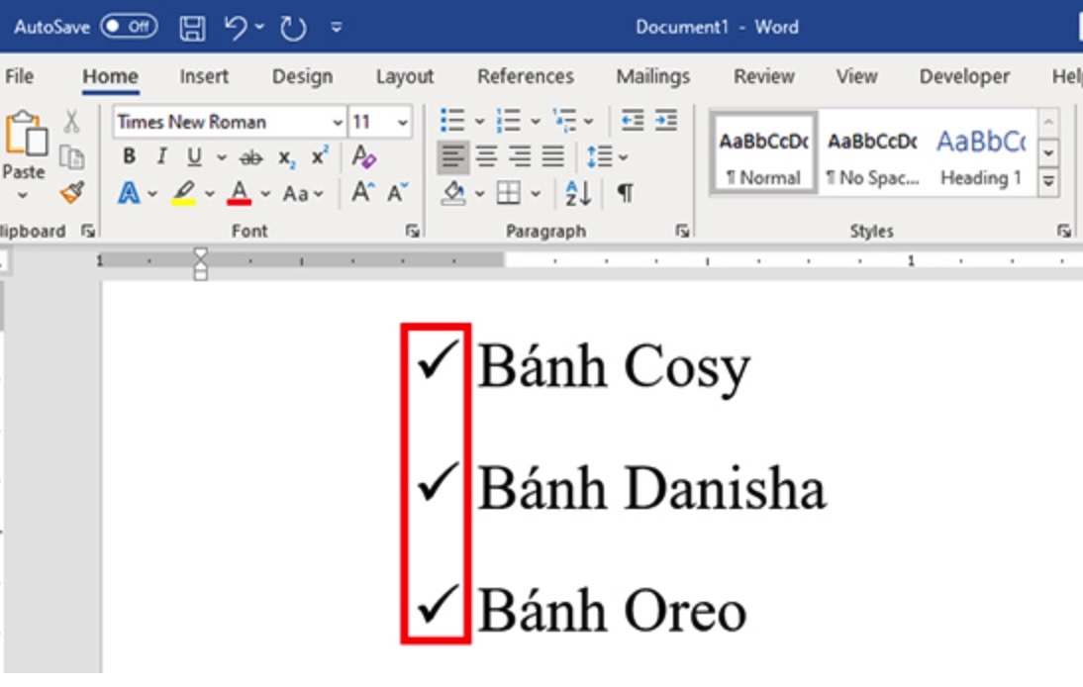The height and width of the screenshot is (687, 1083).
Task: Open the Paragraph dialog launcher
Action: tap(682, 232)
